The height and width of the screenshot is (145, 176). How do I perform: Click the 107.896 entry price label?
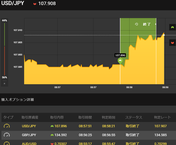point(120,55)
